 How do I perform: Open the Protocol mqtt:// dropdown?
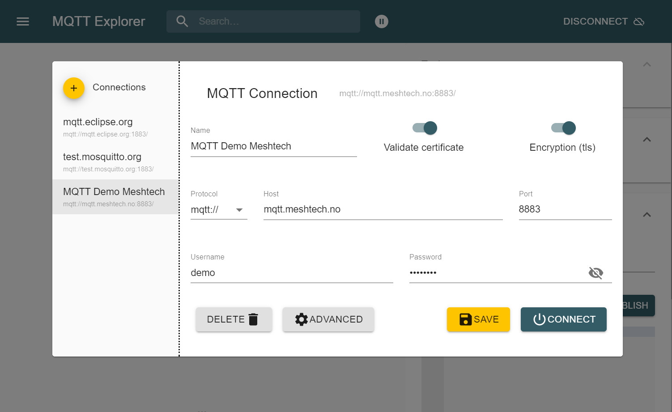(219, 210)
